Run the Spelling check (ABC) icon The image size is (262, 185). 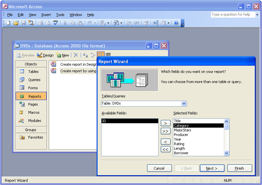[x=55, y=23]
